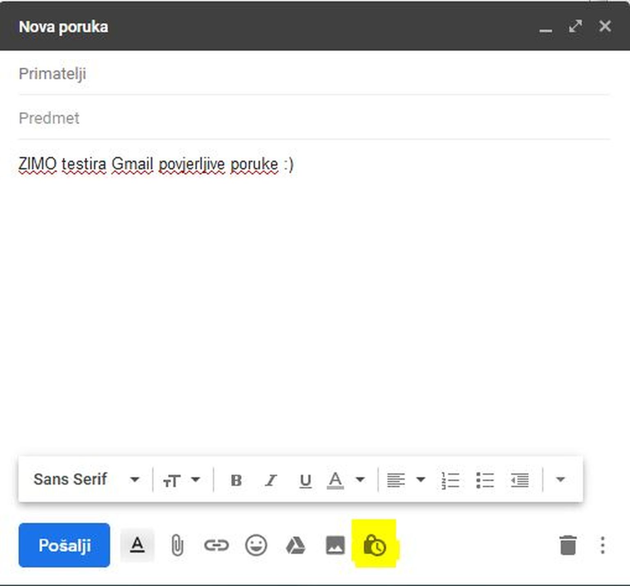
Task: Expand compose window to full screen
Action: point(575,26)
